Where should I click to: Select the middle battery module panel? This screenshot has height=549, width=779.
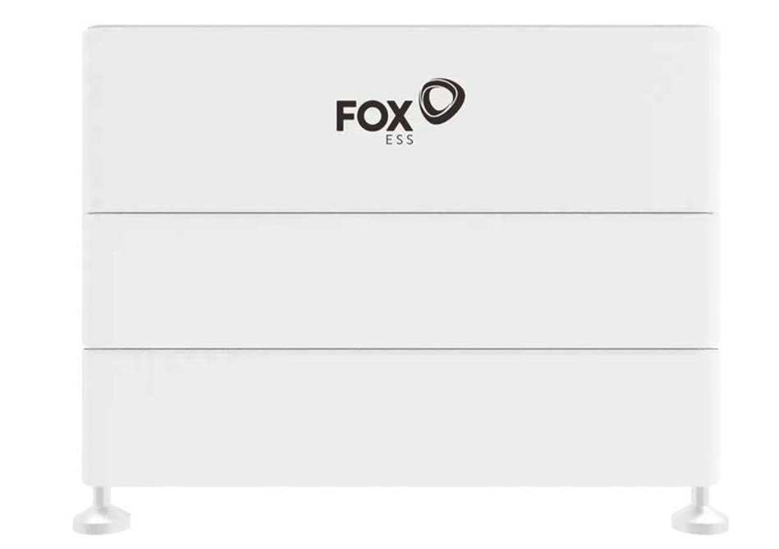point(402,281)
